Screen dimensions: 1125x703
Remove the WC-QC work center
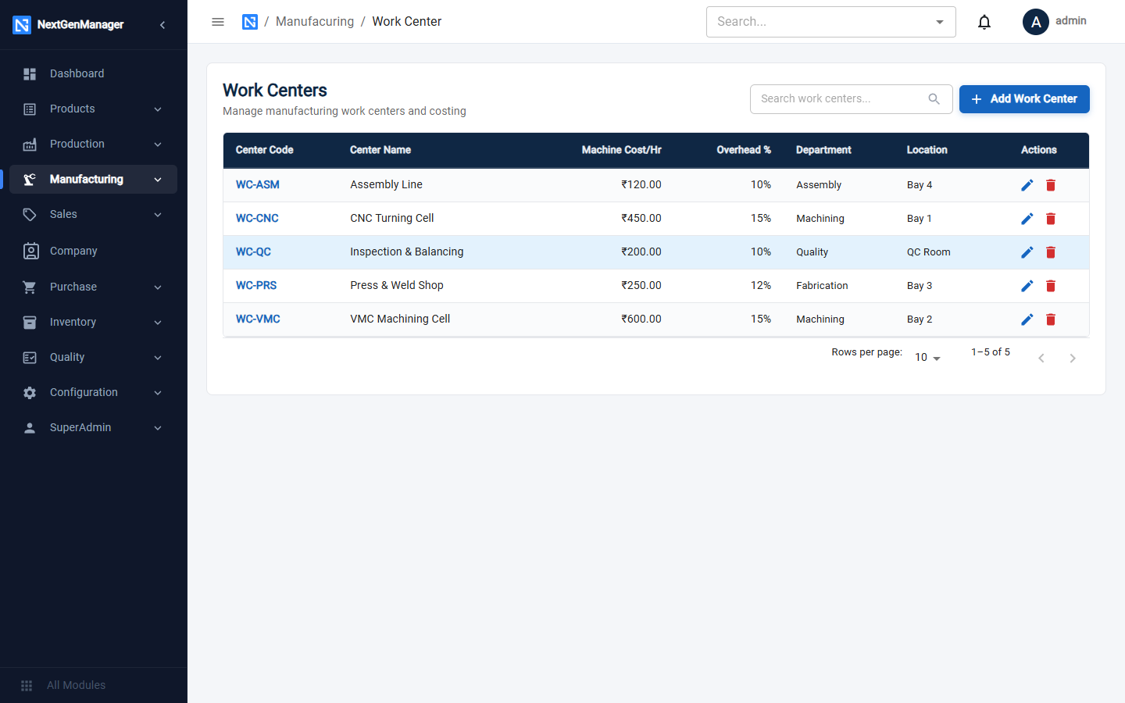pyautogui.click(x=1051, y=252)
